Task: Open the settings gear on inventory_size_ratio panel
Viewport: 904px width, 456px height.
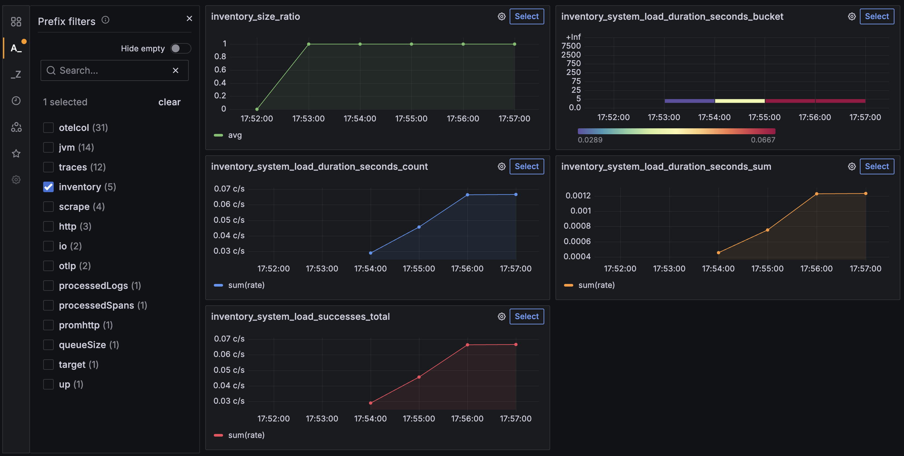Action: tap(501, 16)
